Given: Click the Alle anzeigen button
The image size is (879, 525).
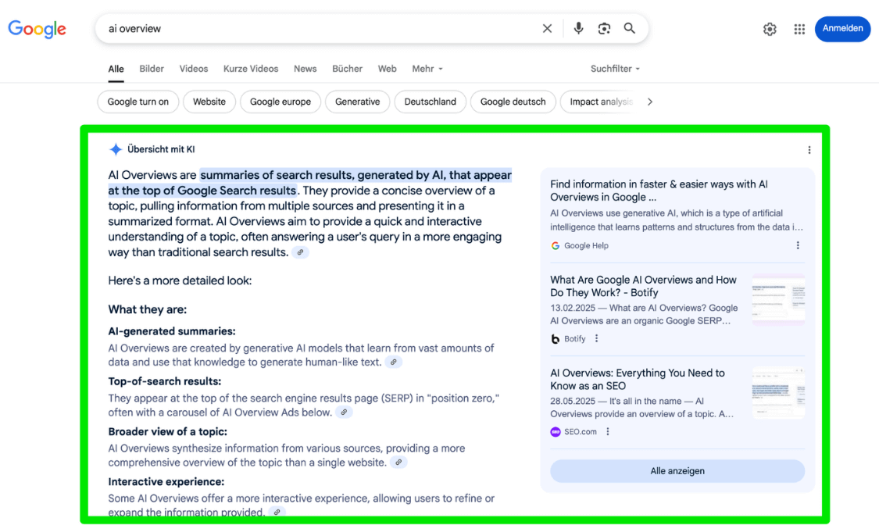Looking at the screenshot, I should (x=677, y=471).
